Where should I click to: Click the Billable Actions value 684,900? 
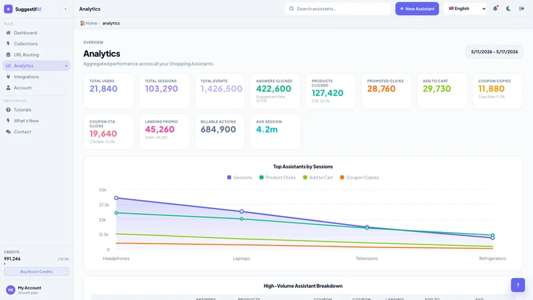(218, 129)
